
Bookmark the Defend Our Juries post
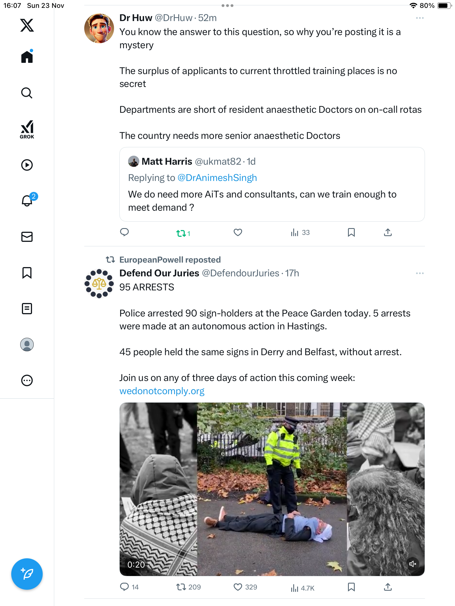click(351, 587)
